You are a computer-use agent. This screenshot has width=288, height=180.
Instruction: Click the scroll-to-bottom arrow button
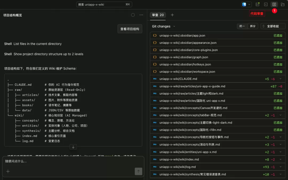[73, 147]
